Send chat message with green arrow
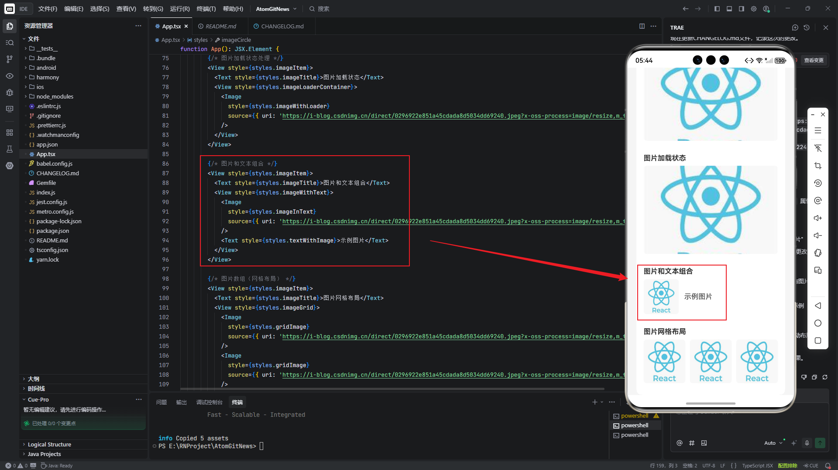This screenshot has width=838, height=470. click(x=820, y=443)
